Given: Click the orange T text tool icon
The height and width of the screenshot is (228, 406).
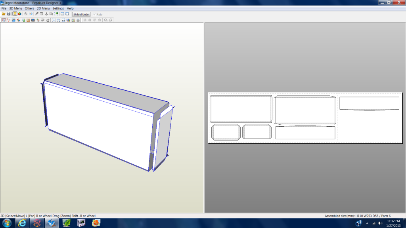Looking at the screenshot, I should tap(28, 20).
